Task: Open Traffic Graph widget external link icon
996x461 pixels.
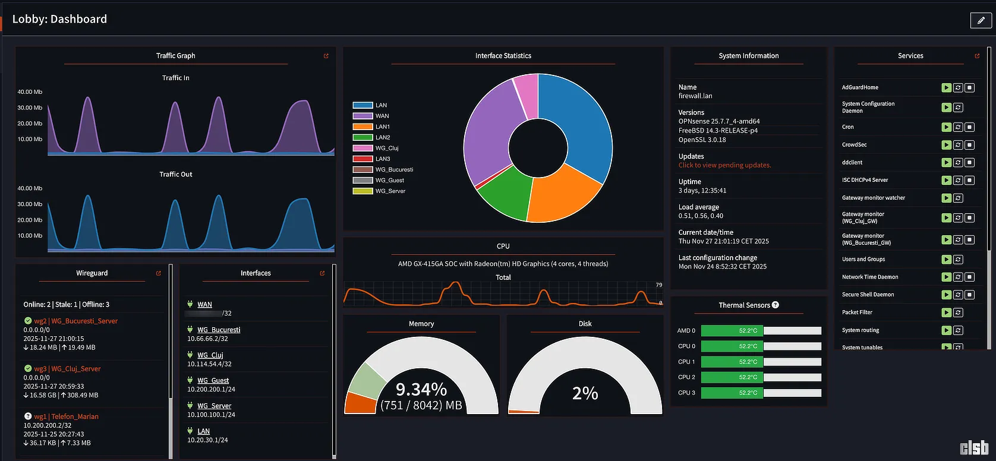Action: (326, 56)
